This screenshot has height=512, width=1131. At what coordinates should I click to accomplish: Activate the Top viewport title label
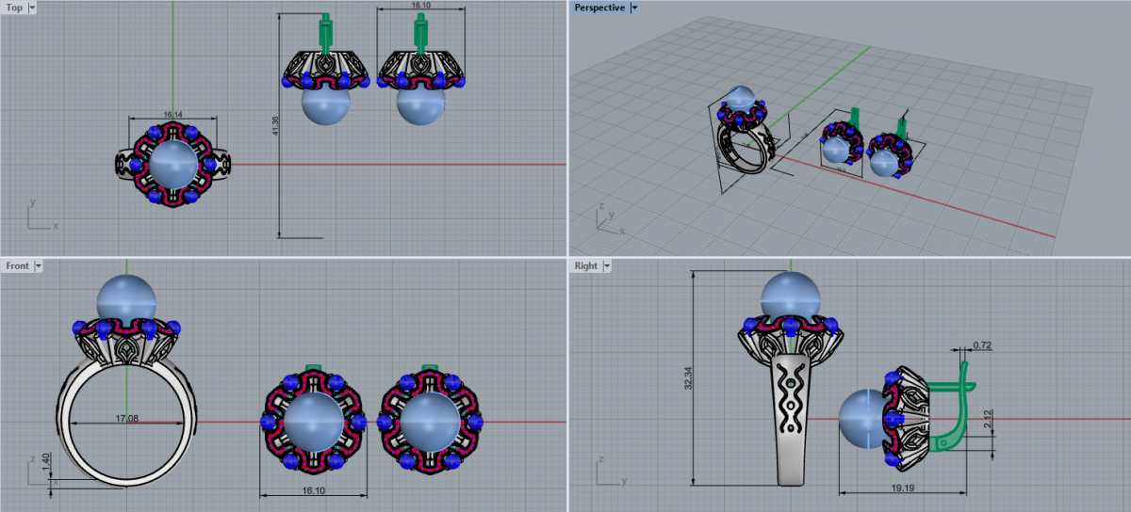[15, 8]
